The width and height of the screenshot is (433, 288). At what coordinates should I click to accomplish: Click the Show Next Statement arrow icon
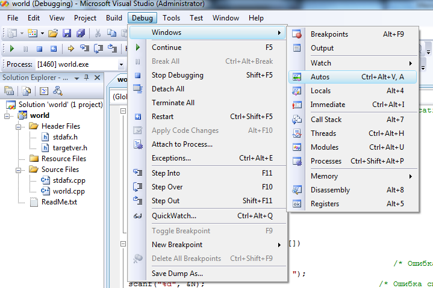[x=71, y=49]
